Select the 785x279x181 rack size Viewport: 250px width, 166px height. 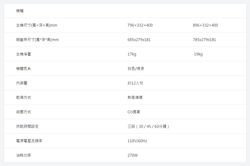point(204,40)
